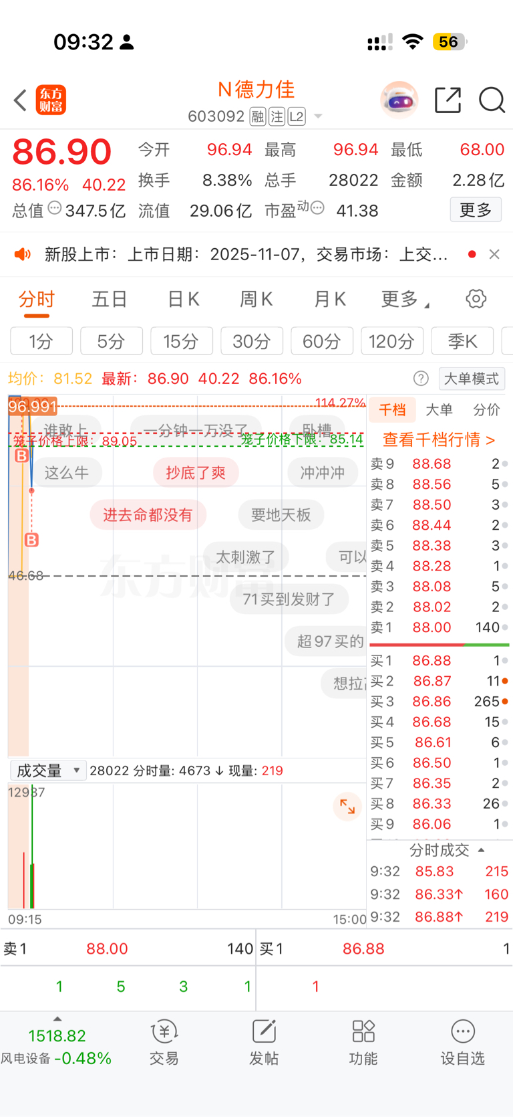Dismiss the announcement with X
This screenshot has height=1117, width=513.
(494, 254)
